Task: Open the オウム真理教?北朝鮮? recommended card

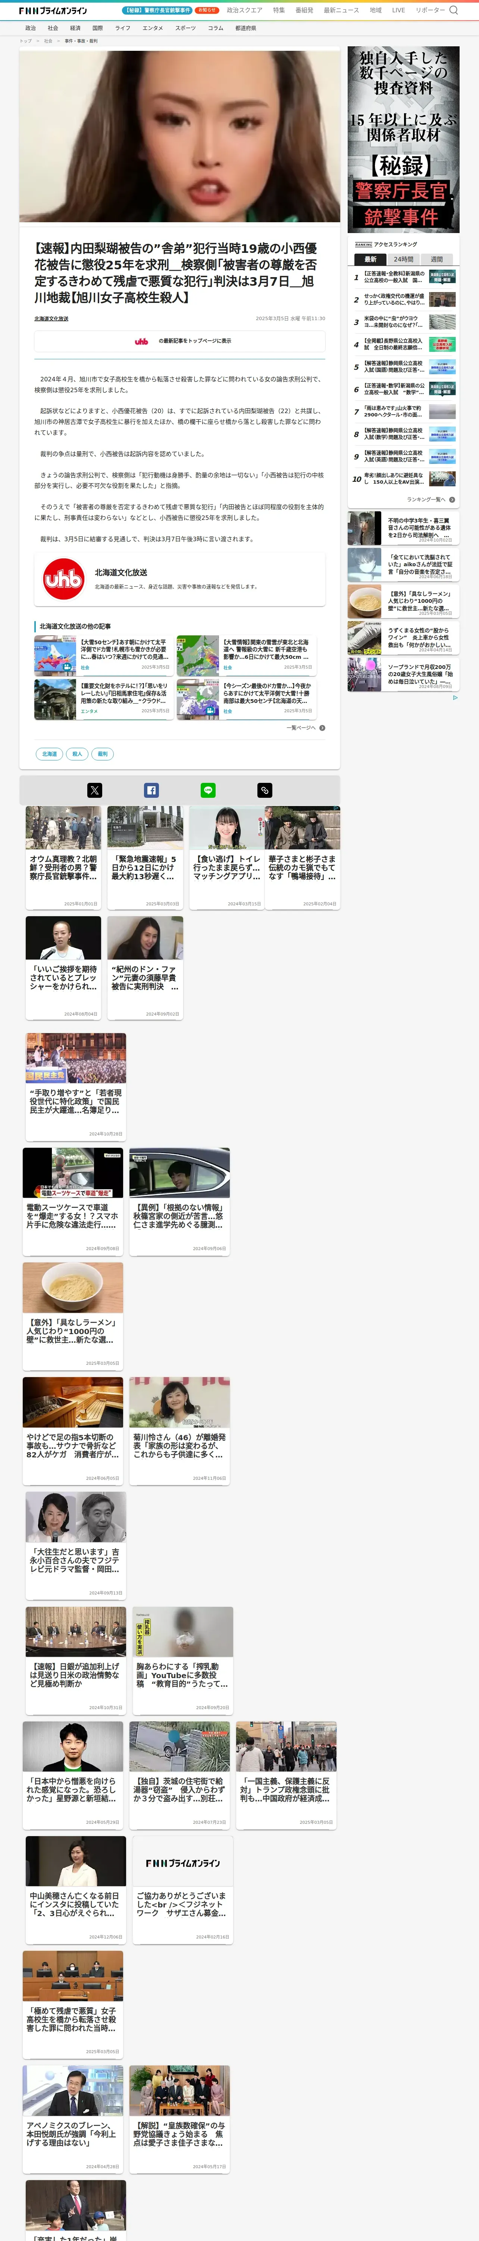Action: (63, 858)
